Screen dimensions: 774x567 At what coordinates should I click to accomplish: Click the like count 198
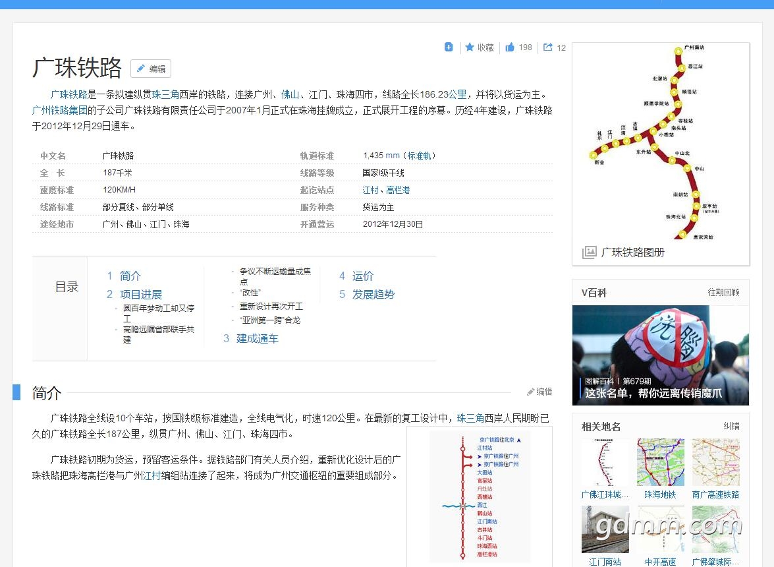click(x=525, y=47)
